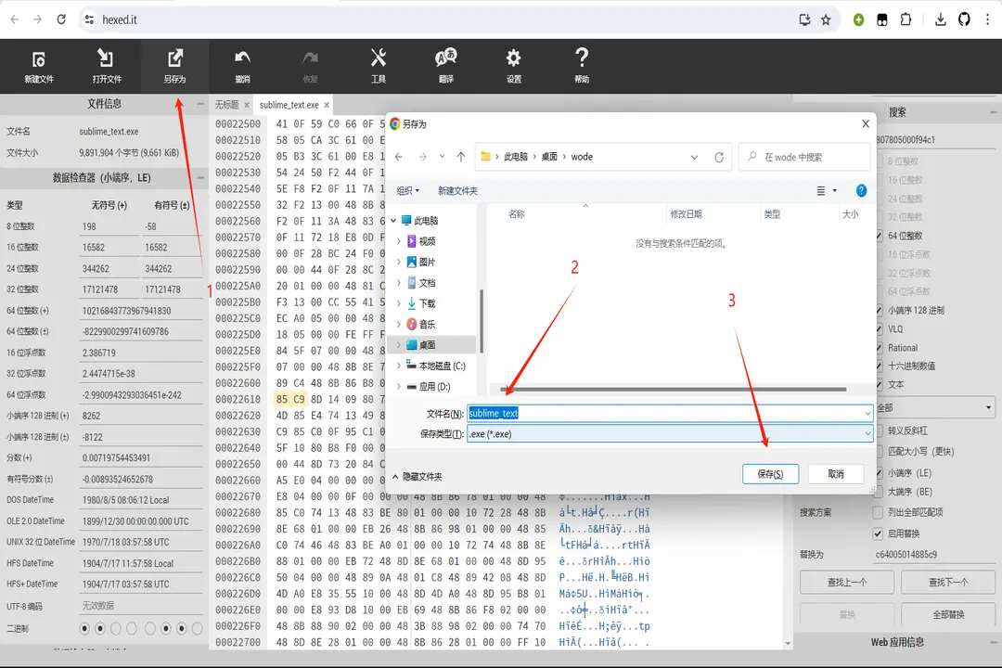Click the 翻译 (Translate) toolbar icon

tap(445, 66)
